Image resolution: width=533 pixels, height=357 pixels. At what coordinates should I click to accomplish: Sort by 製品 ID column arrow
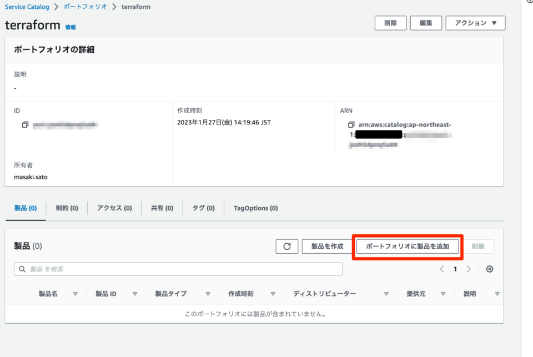point(135,294)
